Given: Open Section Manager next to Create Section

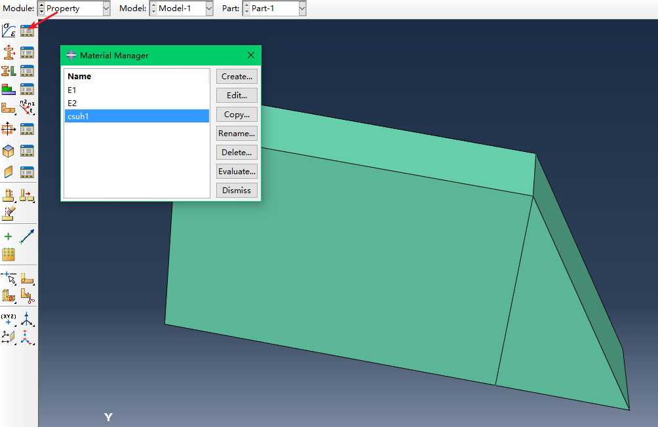Looking at the screenshot, I should (x=27, y=53).
